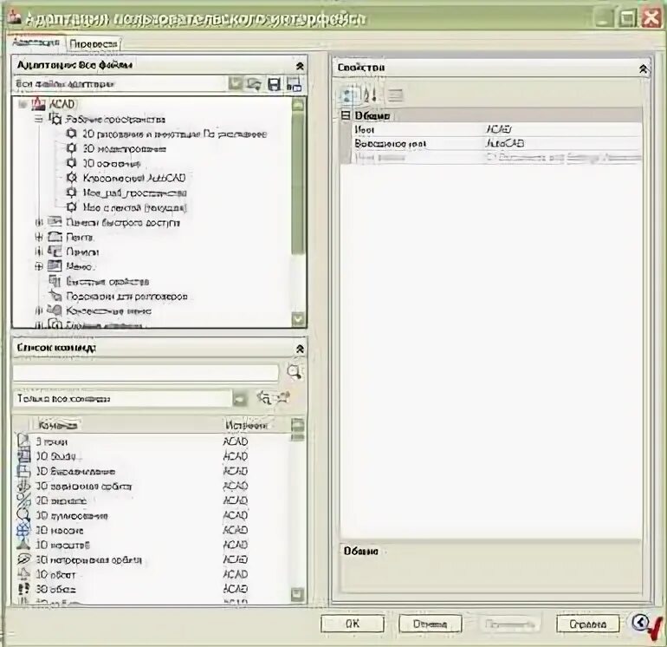This screenshot has width=667, height=647.
Task: Switch to the Адаптация tab
Action: point(36,42)
